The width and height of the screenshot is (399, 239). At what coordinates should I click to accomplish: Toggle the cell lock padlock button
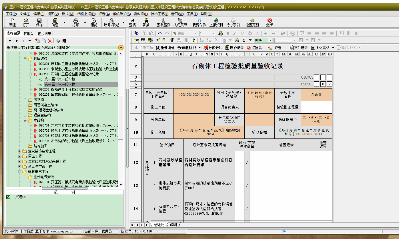pyautogui.click(x=193, y=40)
